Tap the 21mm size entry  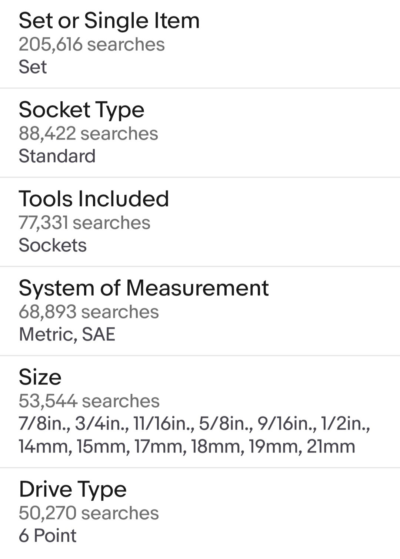tap(331, 447)
